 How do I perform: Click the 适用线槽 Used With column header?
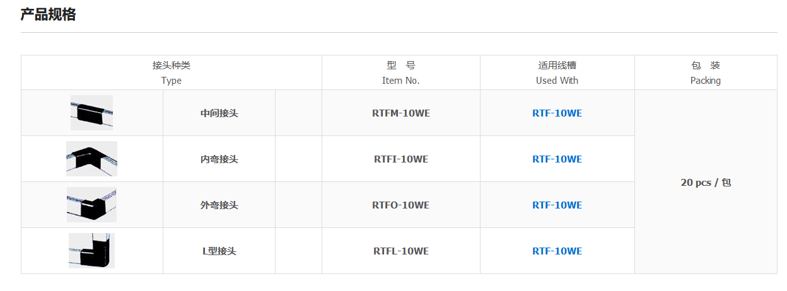pyautogui.click(x=557, y=72)
